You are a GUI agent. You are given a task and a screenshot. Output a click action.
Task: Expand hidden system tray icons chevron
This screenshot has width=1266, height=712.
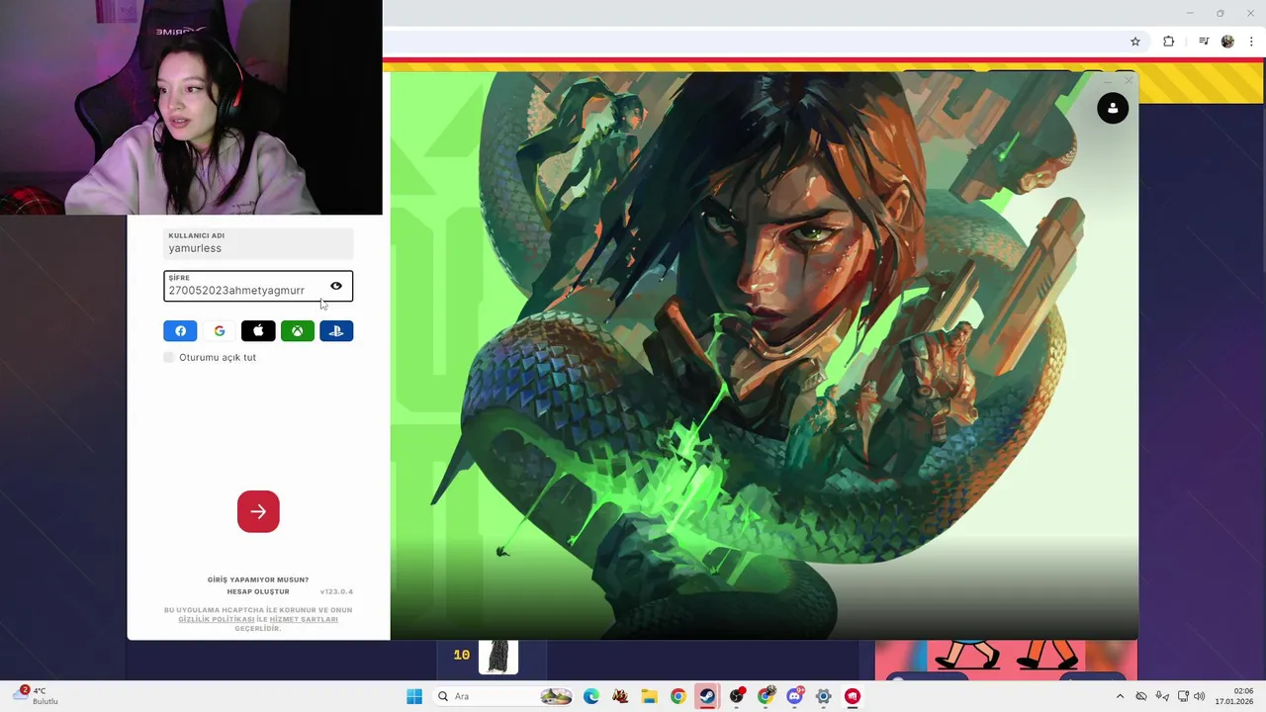coord(1121,696)
